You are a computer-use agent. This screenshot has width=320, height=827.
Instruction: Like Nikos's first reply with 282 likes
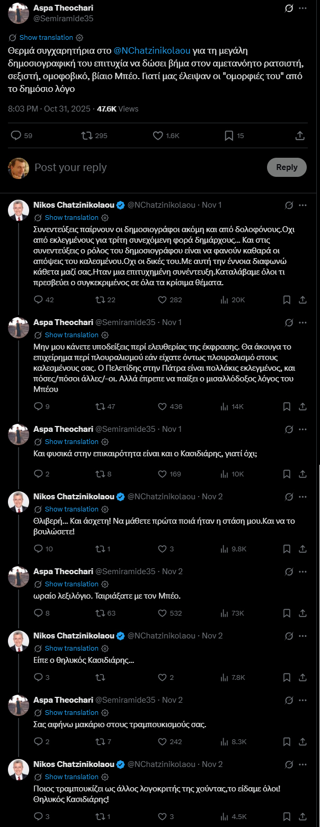[163, 300]
